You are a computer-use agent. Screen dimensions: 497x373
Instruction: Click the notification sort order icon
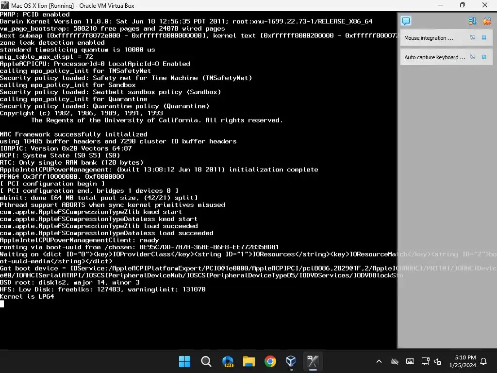pyautogui.click(x=472, y=21)
